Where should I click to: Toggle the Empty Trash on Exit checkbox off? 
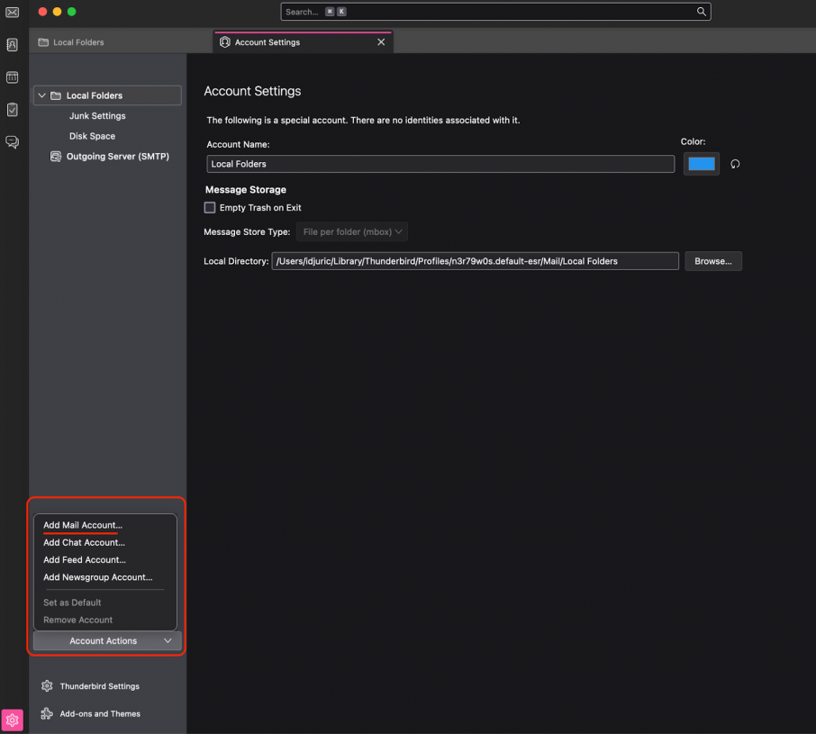coord(209,207)
